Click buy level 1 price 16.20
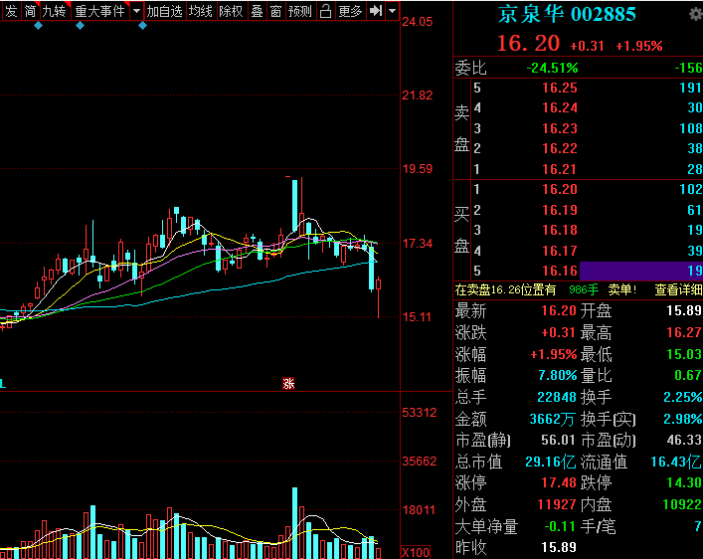This screenshot has height=559, width=703. [x=560, y=189]
